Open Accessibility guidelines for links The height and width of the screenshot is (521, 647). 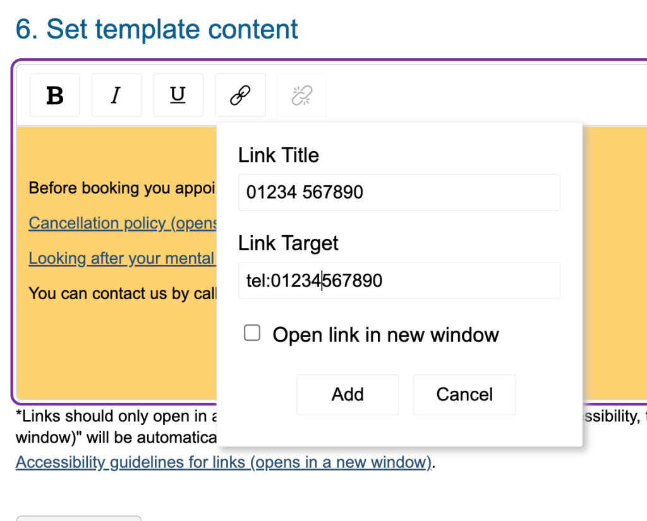coord(224,462)
